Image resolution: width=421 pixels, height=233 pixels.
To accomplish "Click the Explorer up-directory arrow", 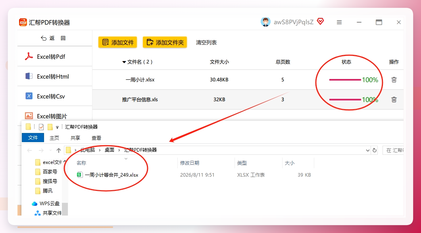I will point(59,150).
